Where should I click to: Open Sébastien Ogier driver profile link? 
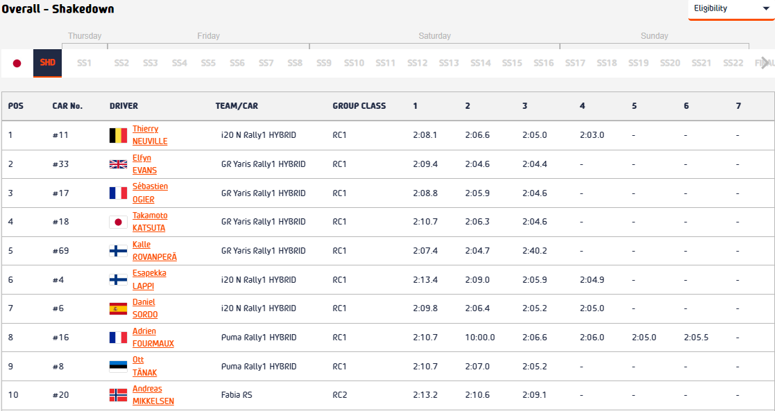pos(150,193)
